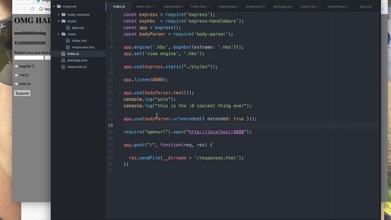Open the http://localhost:8888 link in code
This screenshot has width=391, height=220.
(216, 132)
